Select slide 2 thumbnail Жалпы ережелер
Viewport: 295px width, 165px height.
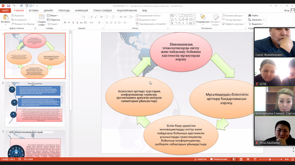[x=35, y=104]
